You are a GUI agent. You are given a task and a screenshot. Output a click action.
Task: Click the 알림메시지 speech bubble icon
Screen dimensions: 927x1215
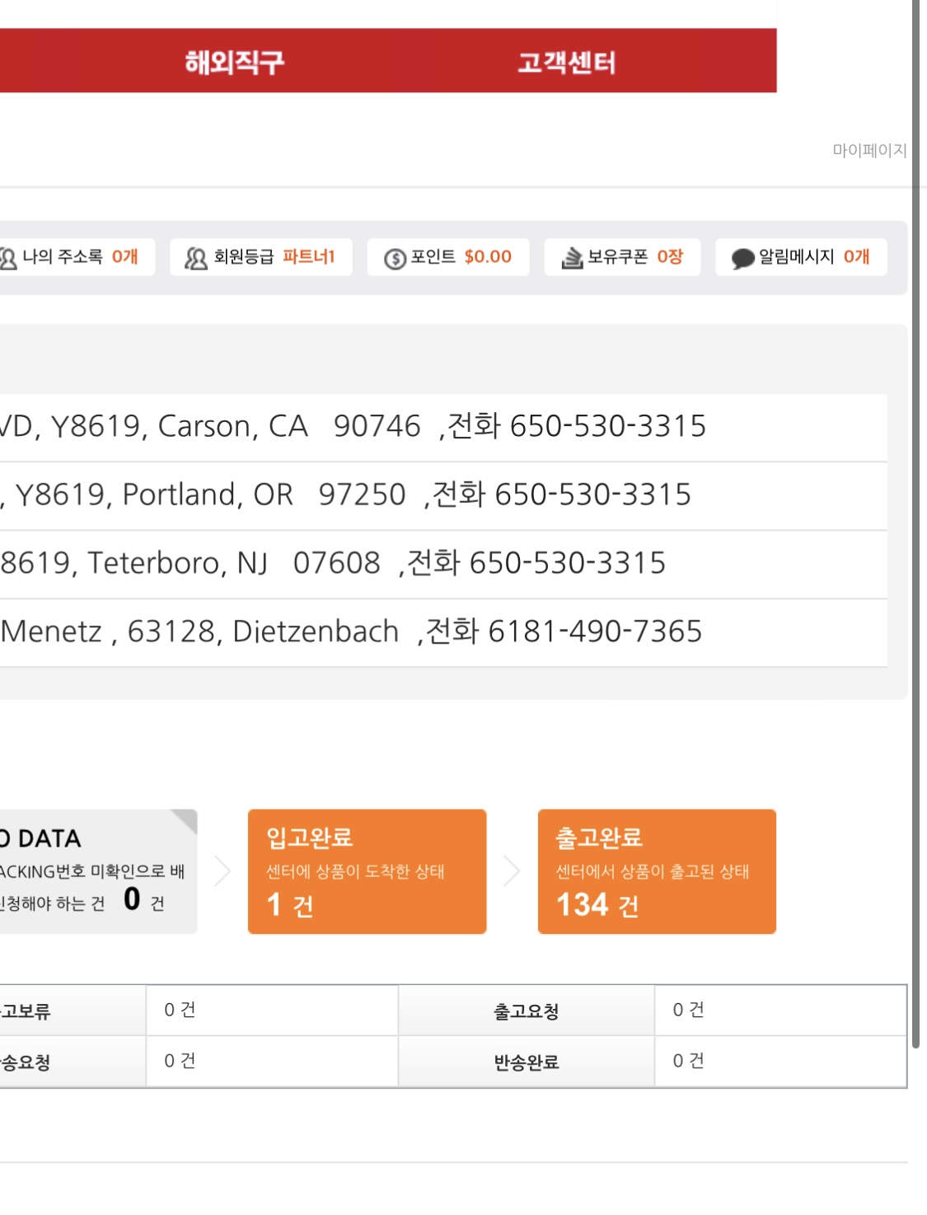[742, 259]
